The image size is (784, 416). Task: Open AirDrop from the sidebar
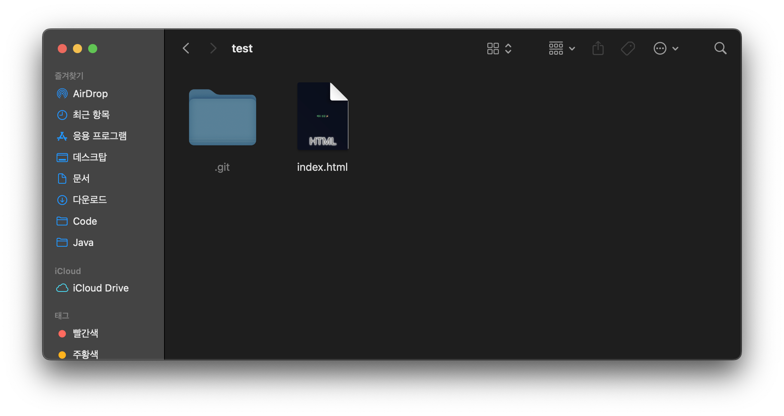coord(90,93)
